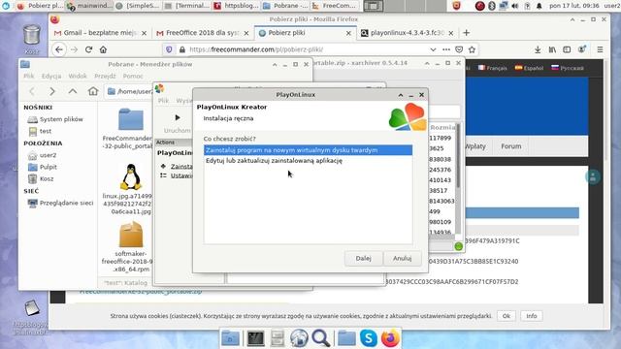Click the xarchiver list scrollbar

(x=458, y=155)
